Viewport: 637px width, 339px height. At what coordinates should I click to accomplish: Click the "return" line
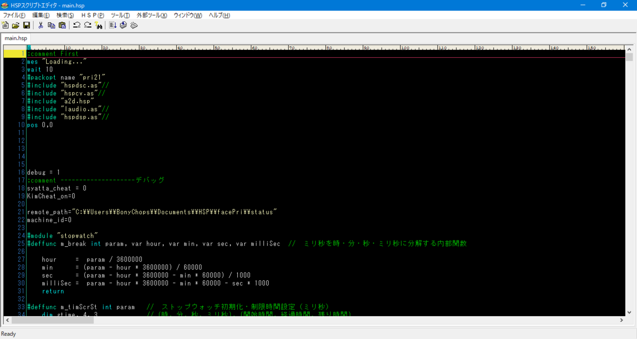pyautogui.click(x=53, y=291)
